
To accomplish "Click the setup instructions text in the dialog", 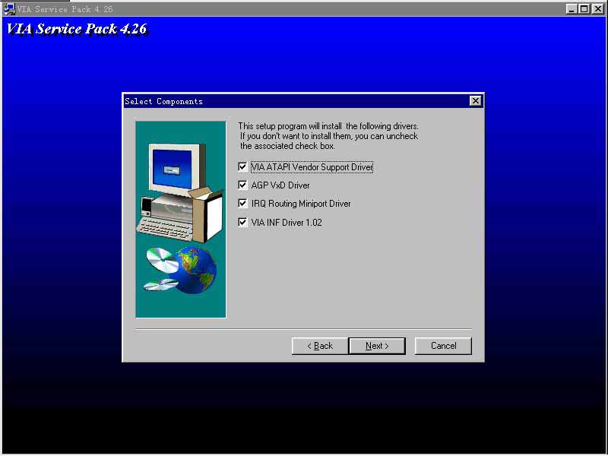I will tap(328, 135).
